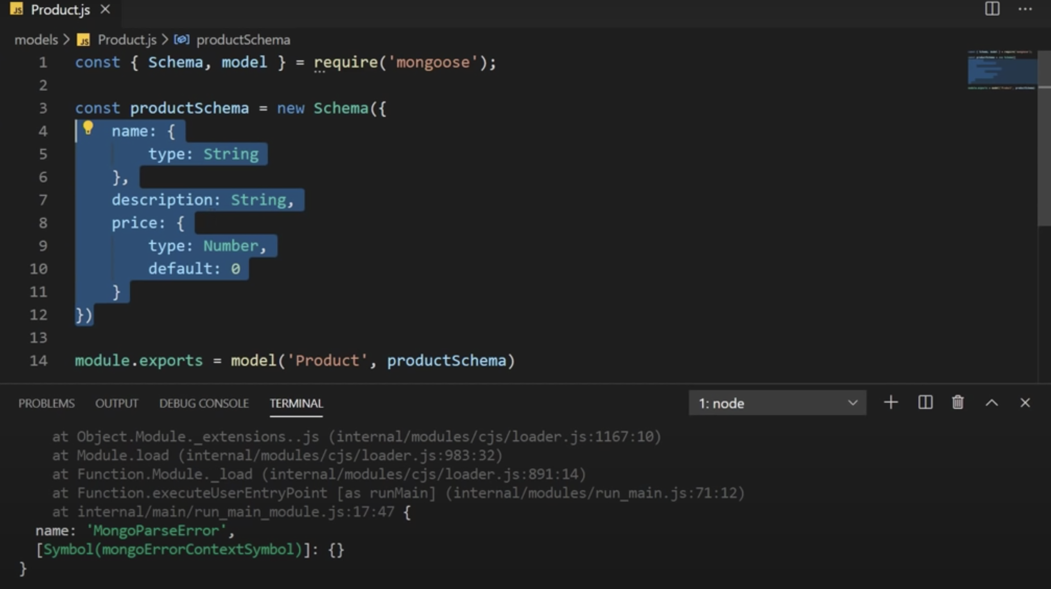Kill terminal using the trash icon
This screenshot has width=1051, height=589.
point(958,403)
